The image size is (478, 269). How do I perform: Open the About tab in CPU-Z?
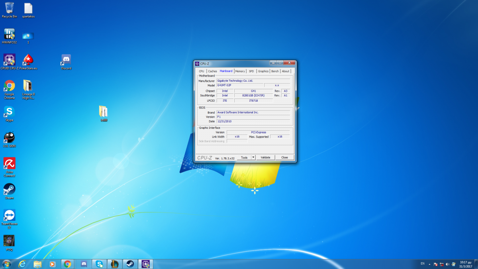(286, 71)
